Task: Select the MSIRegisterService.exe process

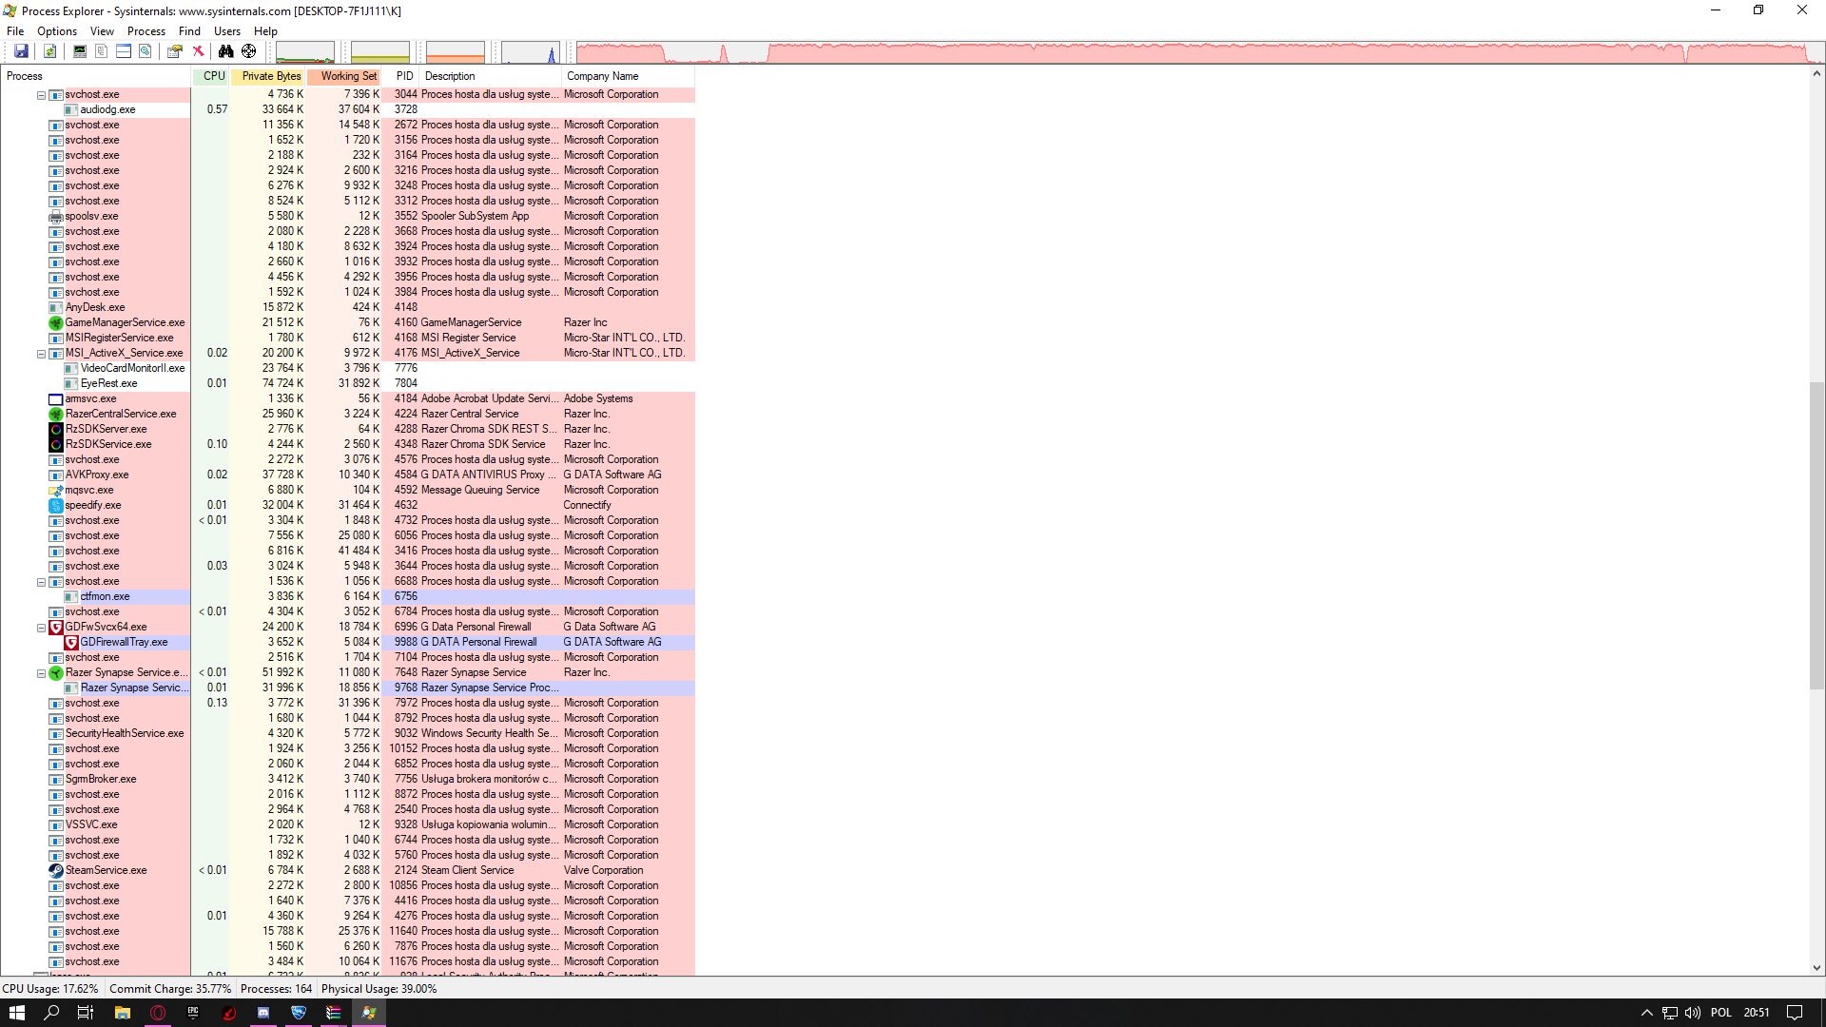Action: (119, 338)
